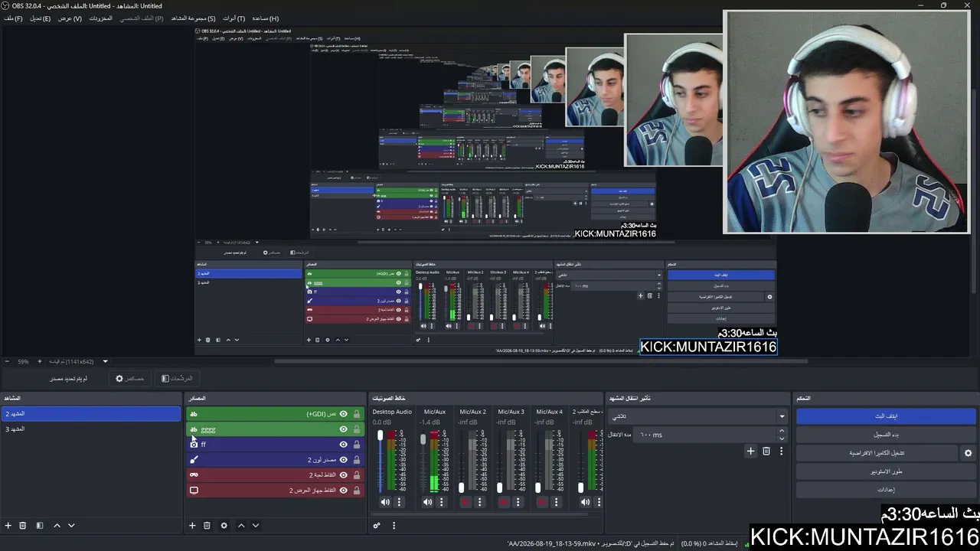Viewport: 980px width, 551px height.
Task: Move the selected scene up
Action: point(57,526)
